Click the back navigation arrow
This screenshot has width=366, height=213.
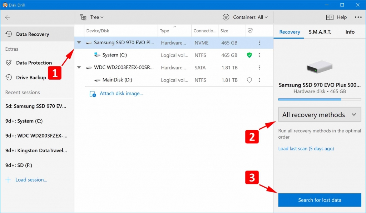click(8, 17)
